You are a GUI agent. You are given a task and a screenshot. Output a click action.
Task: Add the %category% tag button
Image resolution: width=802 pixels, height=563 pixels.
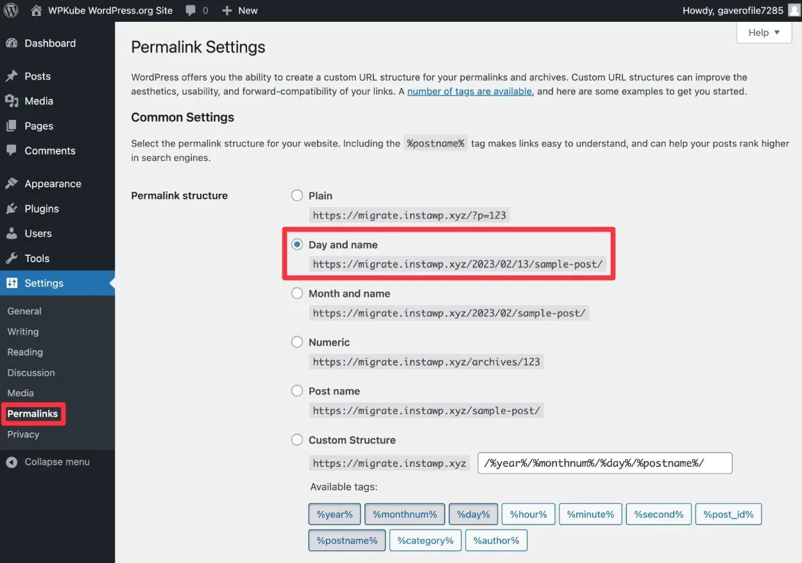(x=425, y=541)
